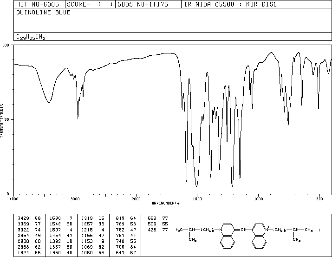Click the SCORE= ( ) header field
Image resolution: width=332 pixels, height=257 pixels.
click(x=90, y=4)
